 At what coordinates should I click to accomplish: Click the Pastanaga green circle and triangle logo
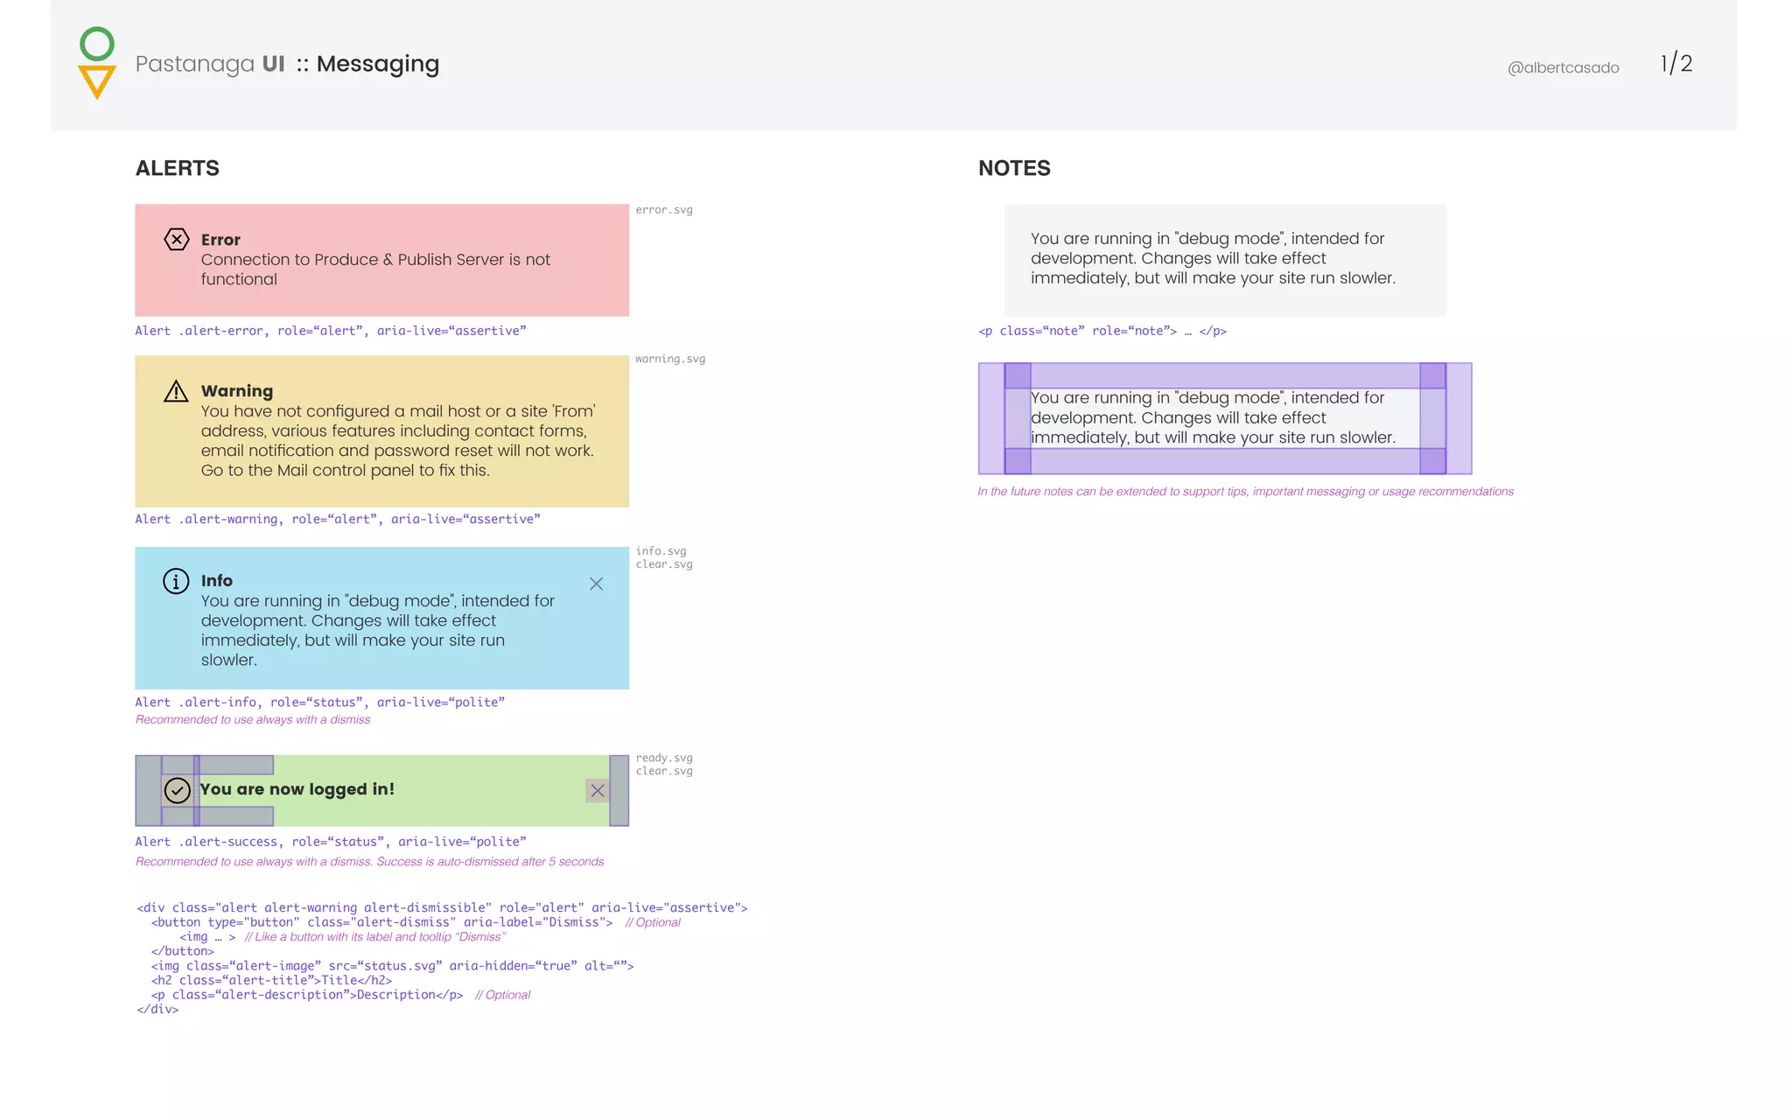[97, 63]
